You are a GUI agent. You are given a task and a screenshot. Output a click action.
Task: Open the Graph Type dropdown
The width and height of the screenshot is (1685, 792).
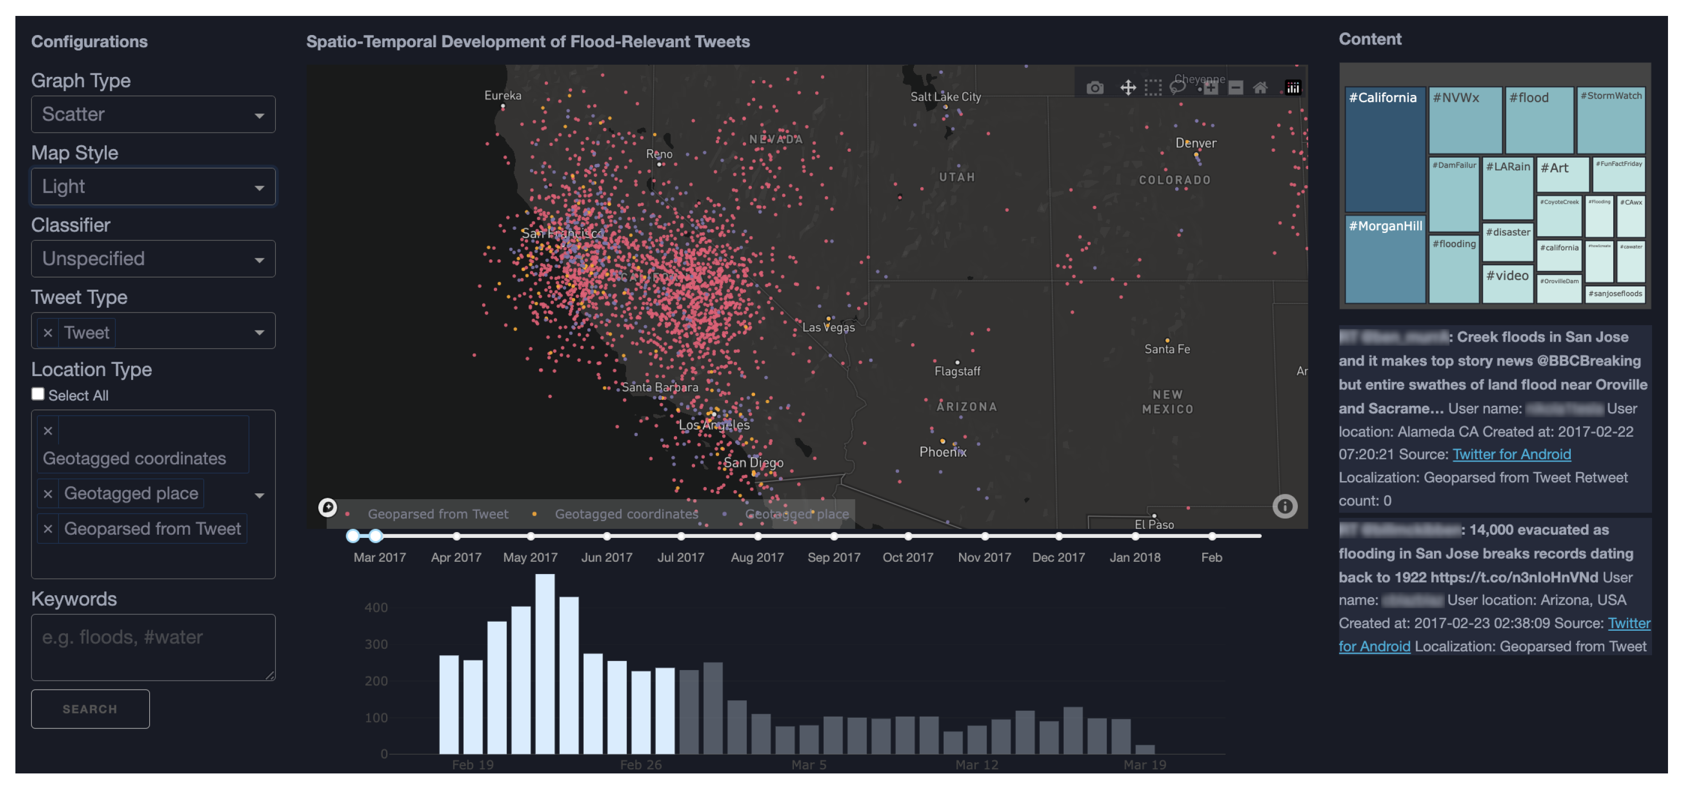pyautogui.click(x=153, y=115)
